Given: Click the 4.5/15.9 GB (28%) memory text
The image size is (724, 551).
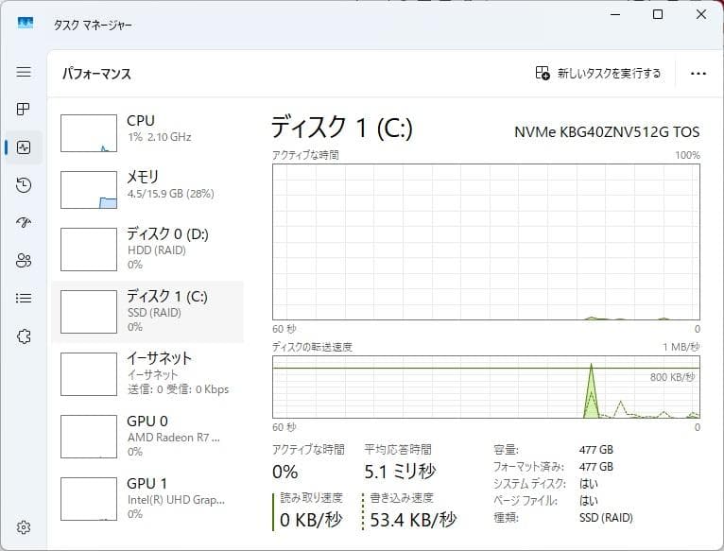Looking at the screenshot, I should tap(170, 194).
